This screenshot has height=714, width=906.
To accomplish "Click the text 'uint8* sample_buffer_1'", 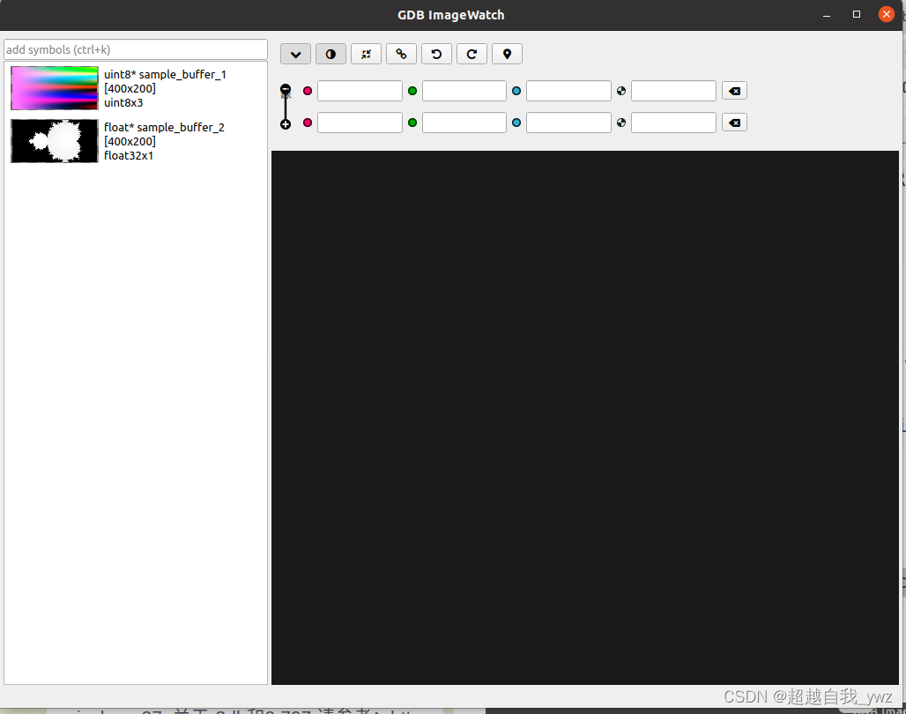I will coord(166,75).
